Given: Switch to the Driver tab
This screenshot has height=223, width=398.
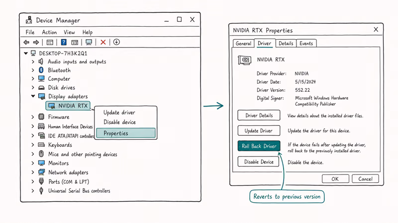Looking at the screenshot, I should click(265, 43).
